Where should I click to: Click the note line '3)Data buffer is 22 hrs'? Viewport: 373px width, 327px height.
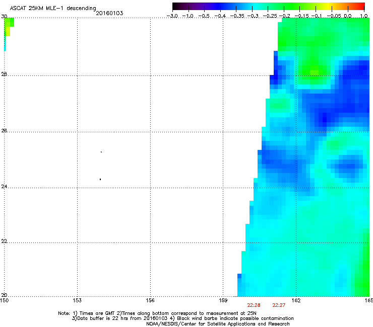pos(182,318)
